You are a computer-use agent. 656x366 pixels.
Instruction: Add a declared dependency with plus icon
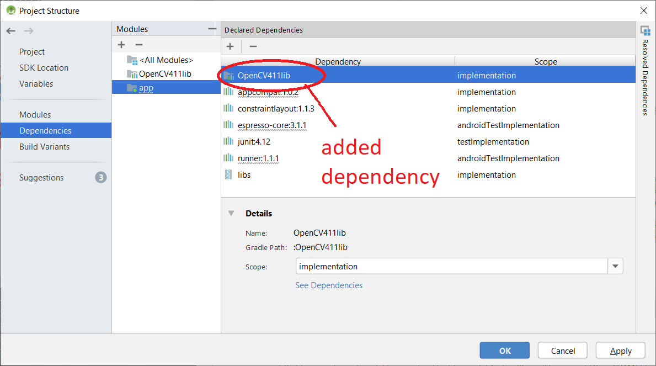pyautogui.click(x=230, y=47)
